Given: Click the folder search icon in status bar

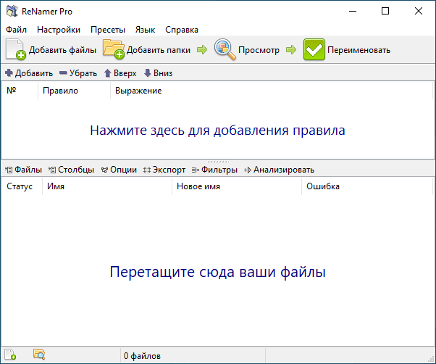Looking at the screenshot, I should [39, 355].
